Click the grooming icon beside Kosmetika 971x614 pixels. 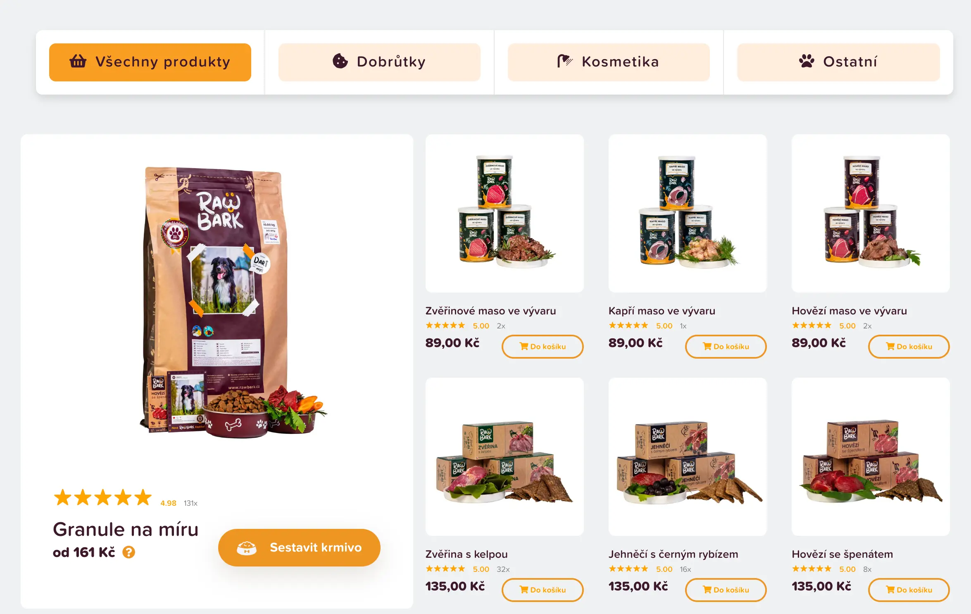pyautogui.click(x=565, y=61)
